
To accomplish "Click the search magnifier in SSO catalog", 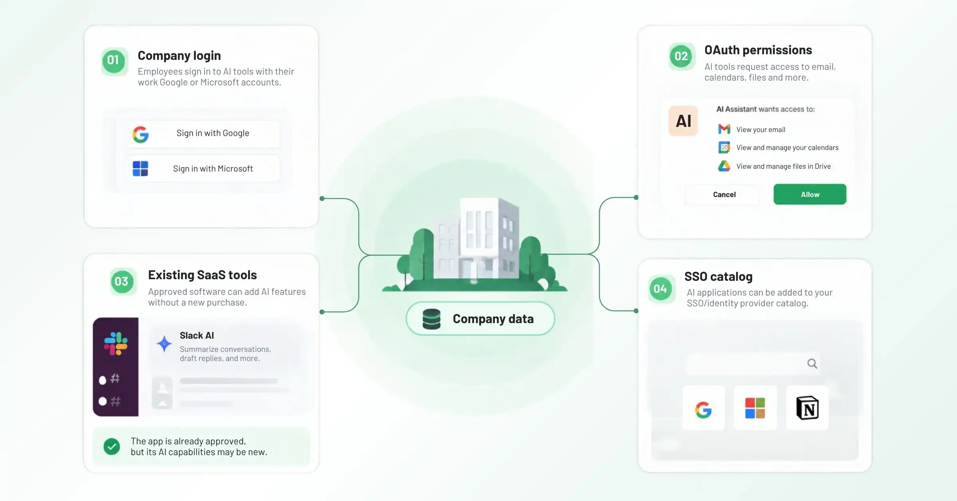I will [x=812, y=363].
